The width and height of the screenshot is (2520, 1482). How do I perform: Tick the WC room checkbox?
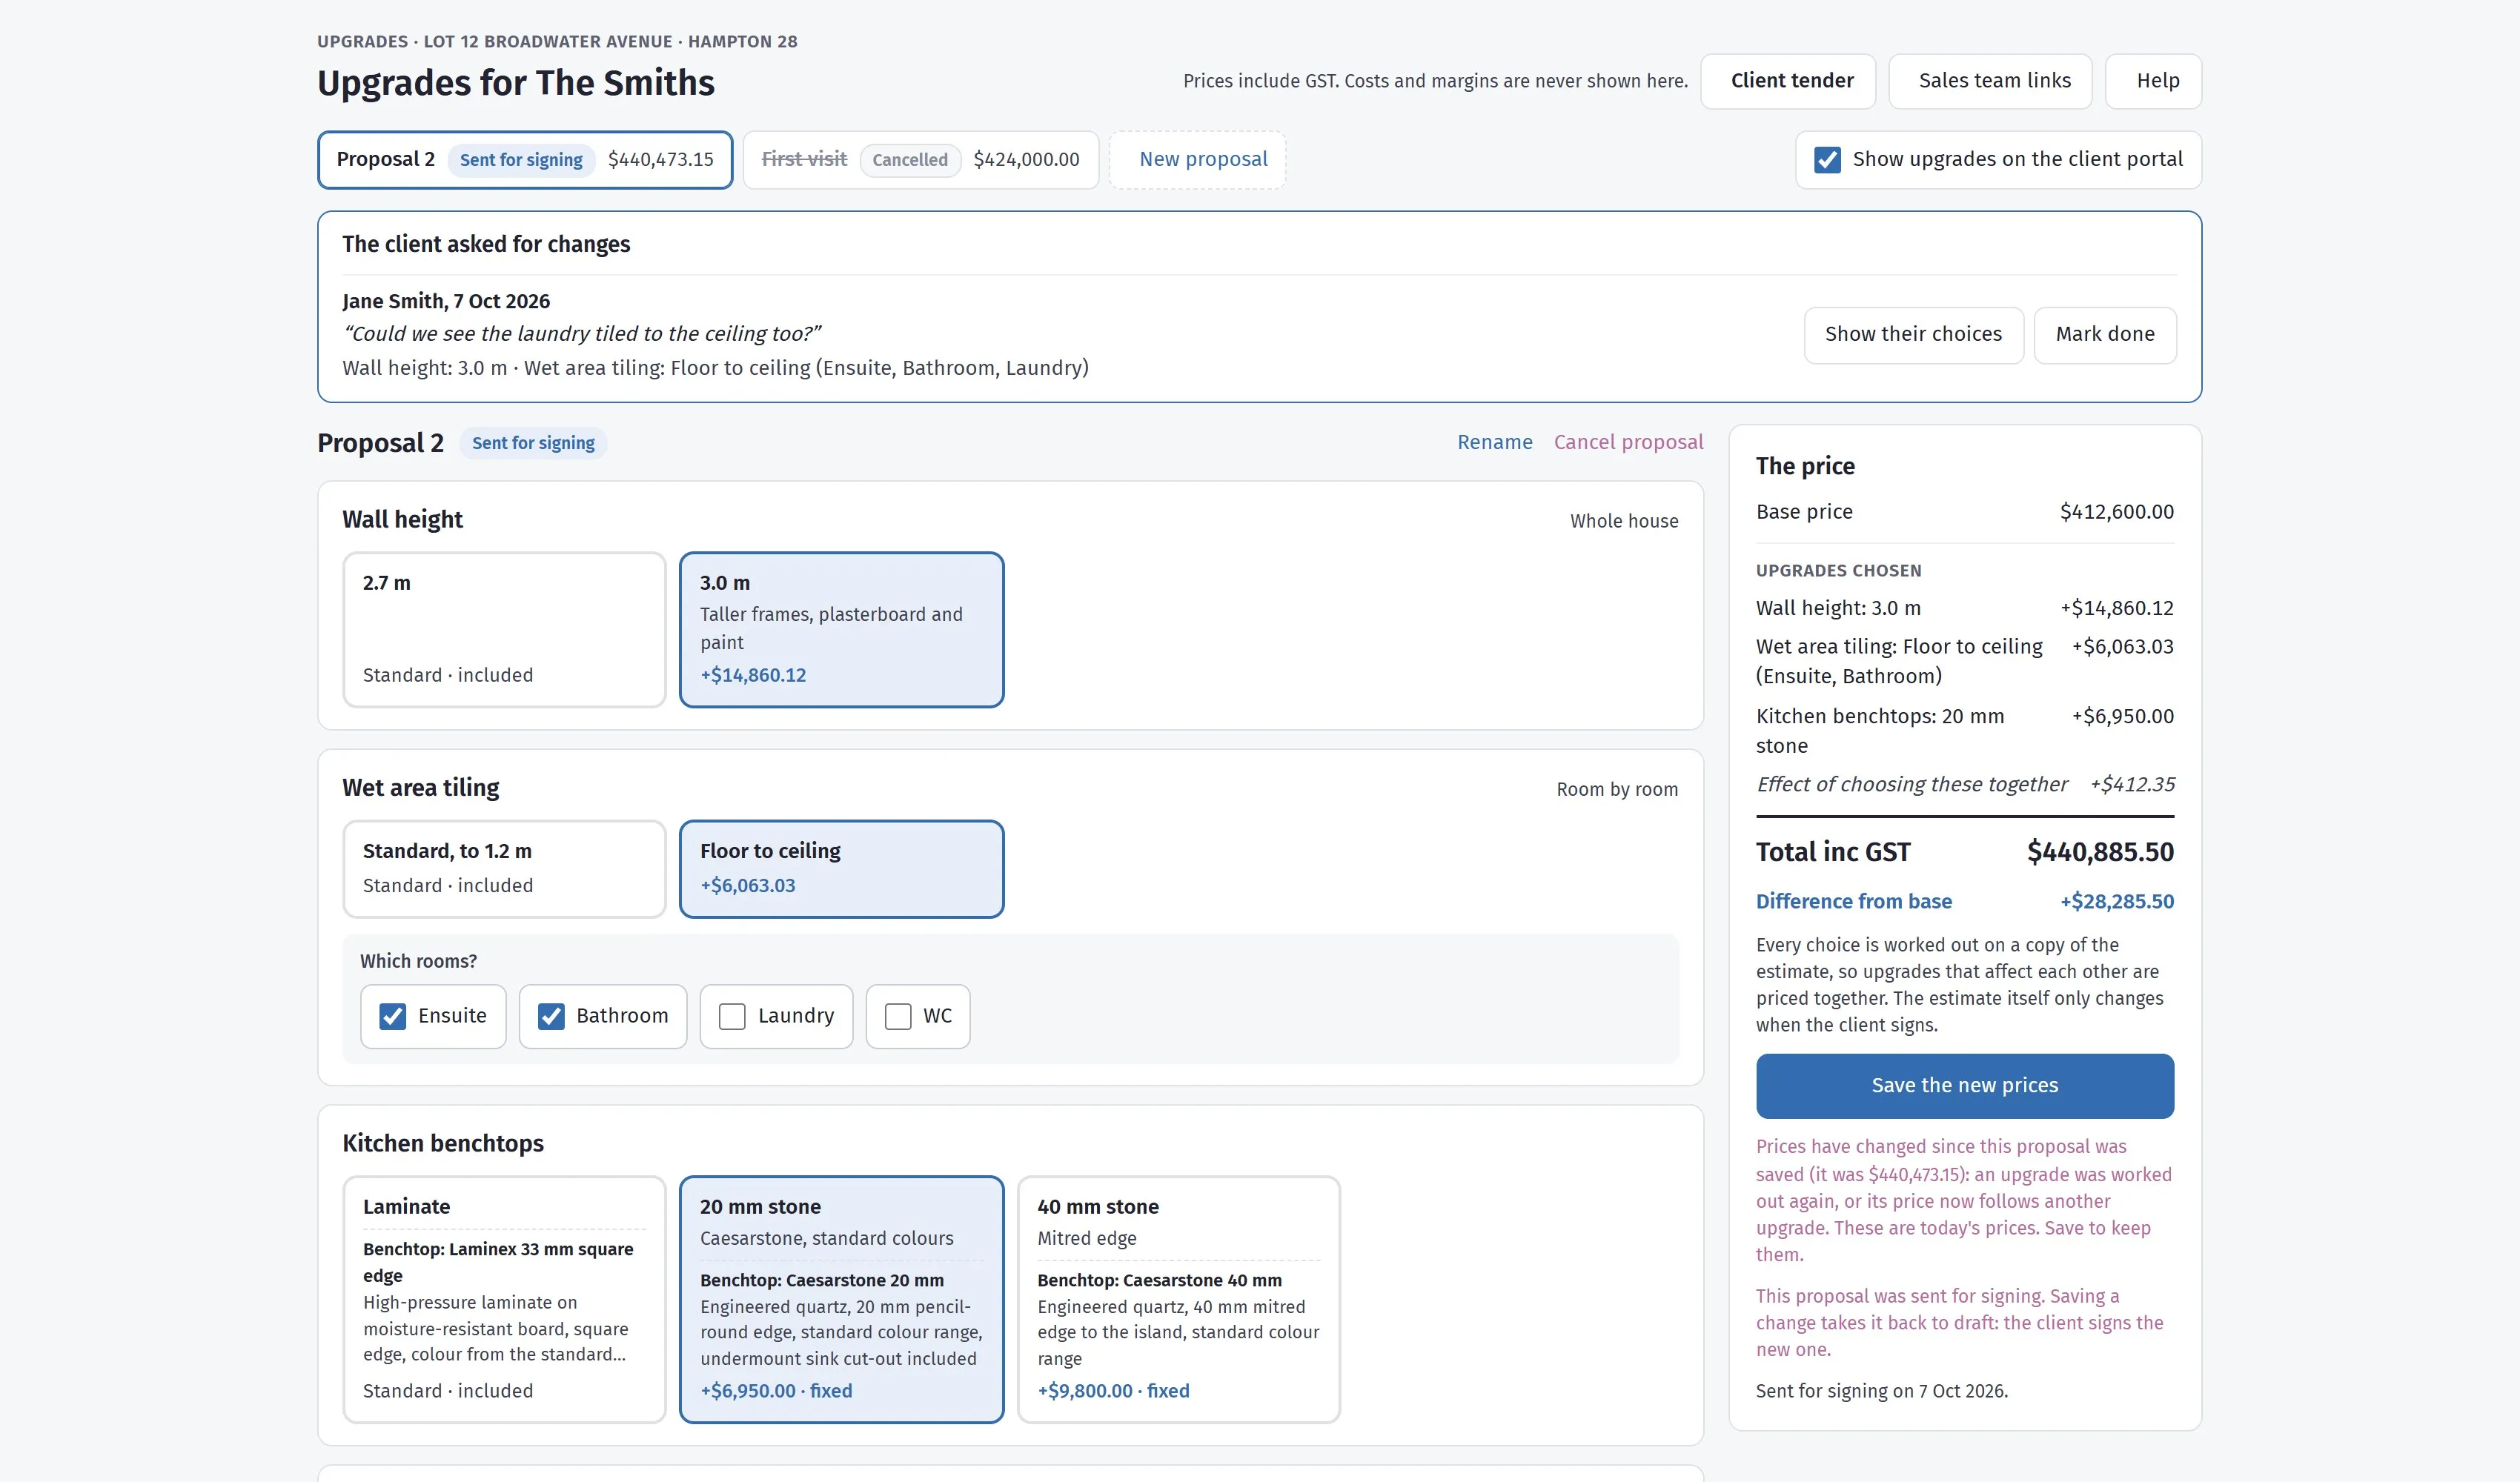898,1017
